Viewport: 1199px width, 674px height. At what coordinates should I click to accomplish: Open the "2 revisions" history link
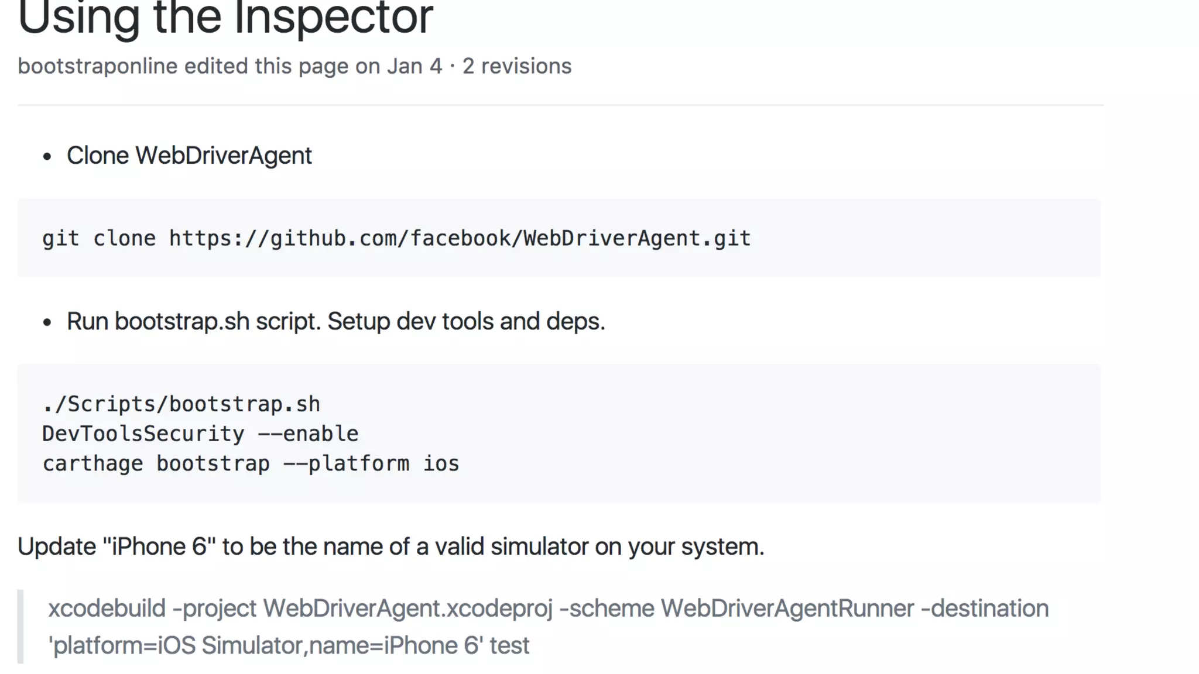[x=516, y=66]
